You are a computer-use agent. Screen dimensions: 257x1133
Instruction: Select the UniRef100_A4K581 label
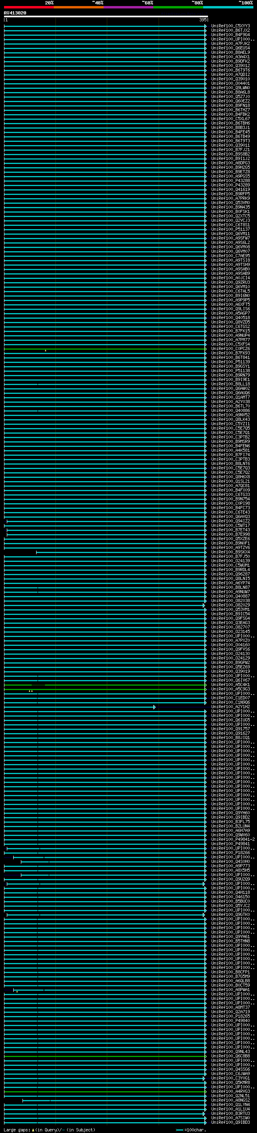click(x=230, y=451)
